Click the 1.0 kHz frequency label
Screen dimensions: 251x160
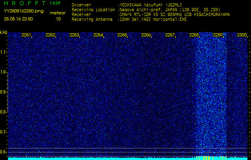(x=3, y=72)
